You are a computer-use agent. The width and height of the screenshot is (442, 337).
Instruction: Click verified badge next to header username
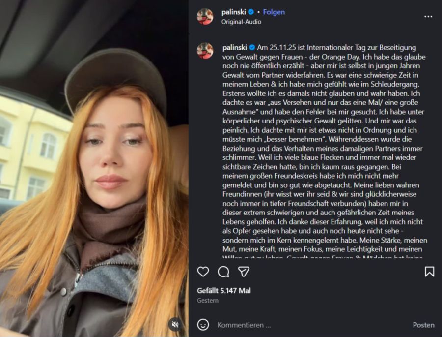(x=251, y=12)
